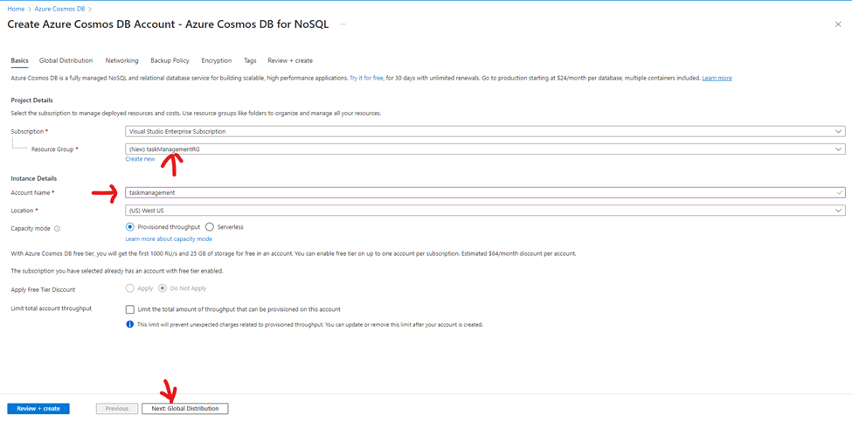Click the blue Review + create button
This screenshot has width=852, height=422.
point(38,408)
